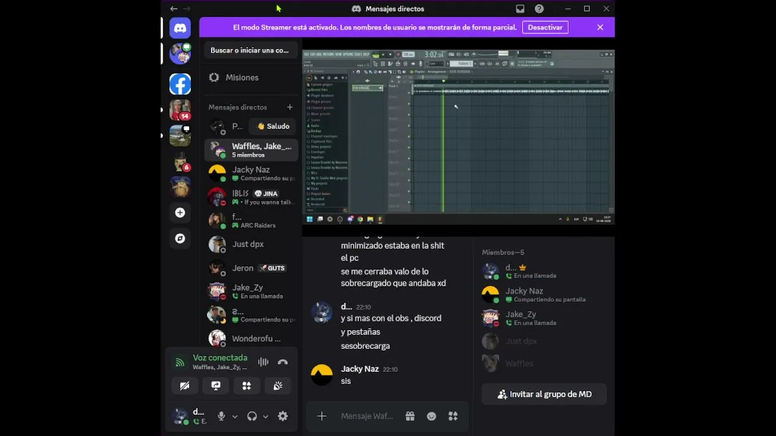Expand the microphone input options arrow
This screenshot has height=436, width=776.
coord(235,417)
